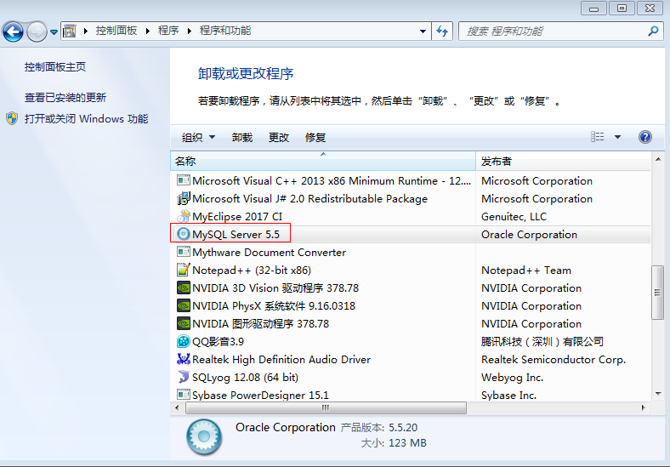The height and width of the screenshot is (467, 670).
Task: Open recent pages dropdown beside navigation arrows
Action: click(54, 32)
